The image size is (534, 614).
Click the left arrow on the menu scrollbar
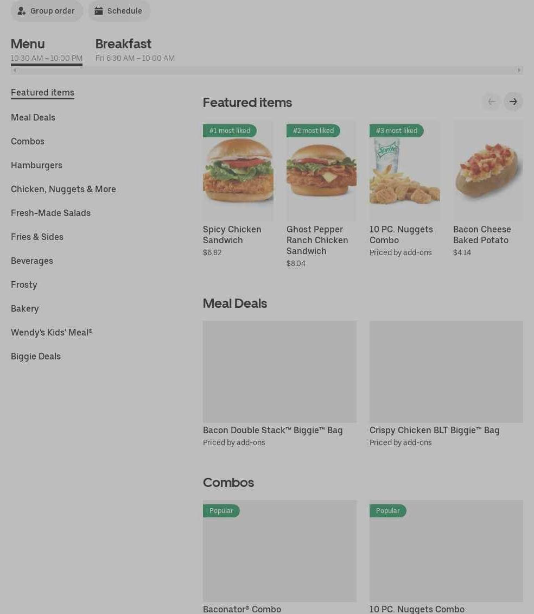tap(15, 71)
